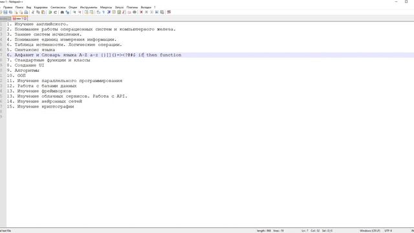This screenshot has width=414, height=233.
Task: Open the Запуск menu
Action: [x=119, y=7]
